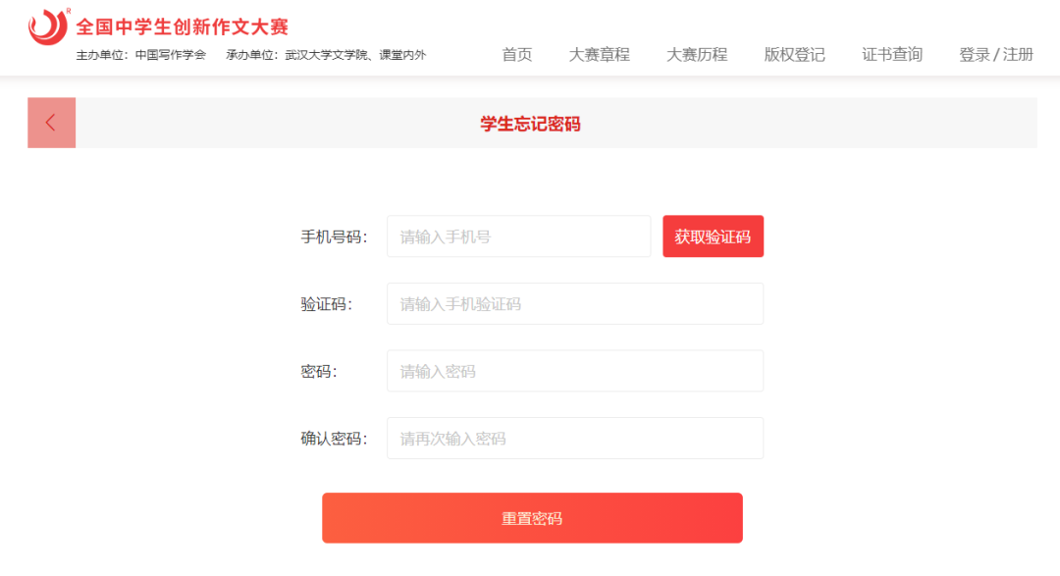
Task: Click the 获取验证码 button
Action: point(714,236)
